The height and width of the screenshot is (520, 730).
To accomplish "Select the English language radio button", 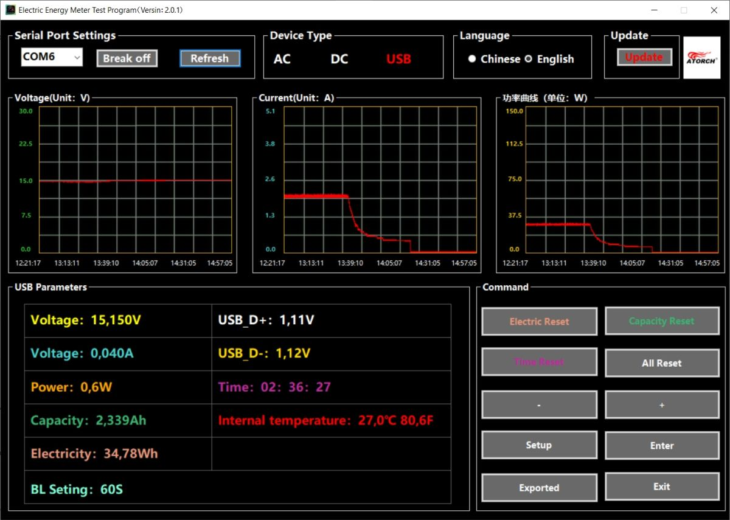I will (x=528, y=59).
